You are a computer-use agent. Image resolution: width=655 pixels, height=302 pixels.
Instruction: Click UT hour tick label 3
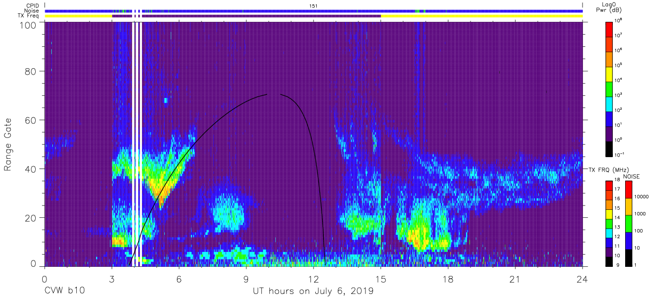click(112, 279)
